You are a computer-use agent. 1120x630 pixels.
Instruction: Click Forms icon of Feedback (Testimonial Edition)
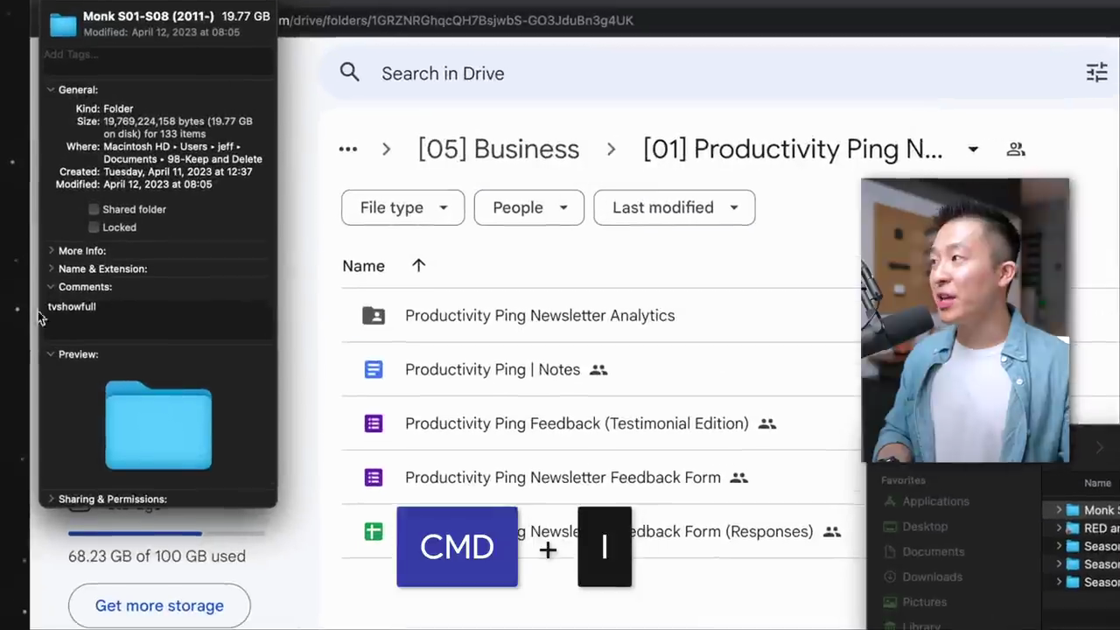pos(374,423)
